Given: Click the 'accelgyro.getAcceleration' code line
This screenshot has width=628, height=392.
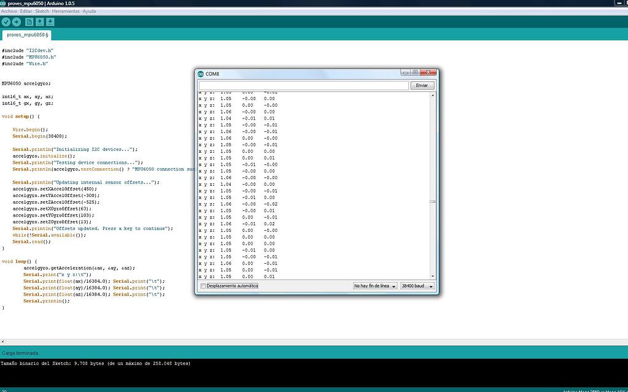Looking at the screenshot, I should pos(79,268).
